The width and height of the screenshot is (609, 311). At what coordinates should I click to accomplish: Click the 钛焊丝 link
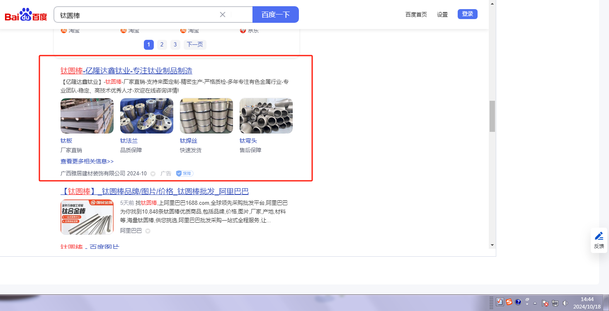[189, 141]
